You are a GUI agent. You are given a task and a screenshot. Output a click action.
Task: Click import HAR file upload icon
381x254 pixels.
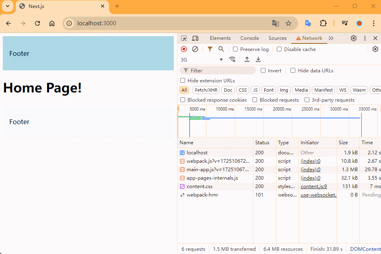click(247, 59)
